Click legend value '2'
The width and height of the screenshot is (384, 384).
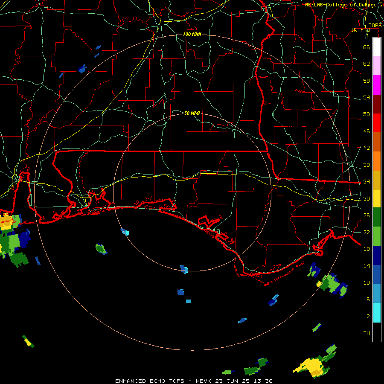(x=368, y=317)
